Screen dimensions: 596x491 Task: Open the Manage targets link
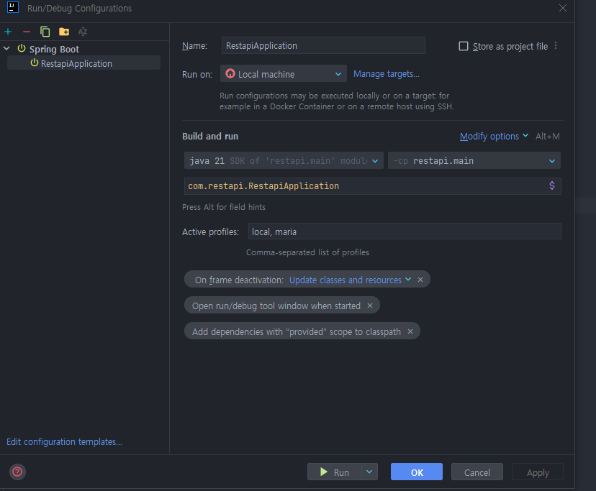point(387,74)
